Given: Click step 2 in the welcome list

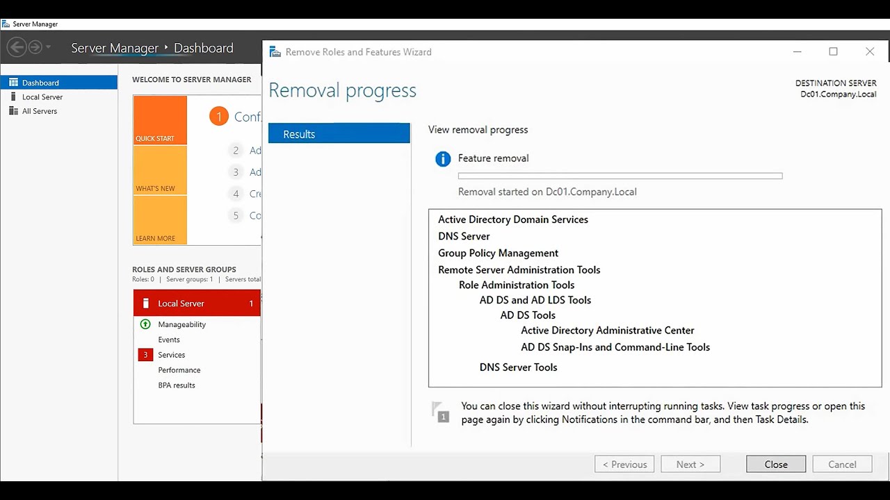Looking at the screenshot, I should [x=236, y=151].
